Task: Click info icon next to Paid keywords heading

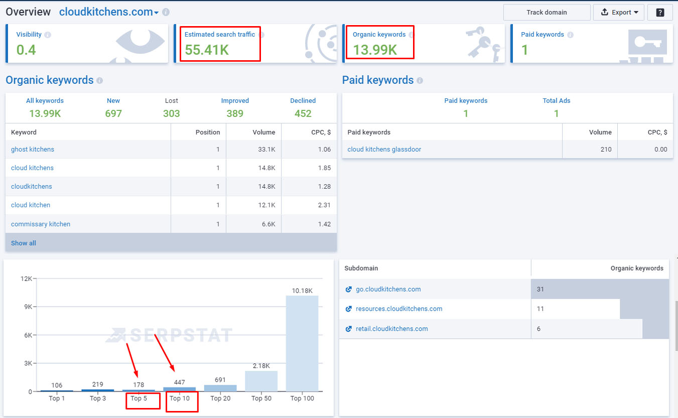Action: pyautogui.click(x=420, y=80)
